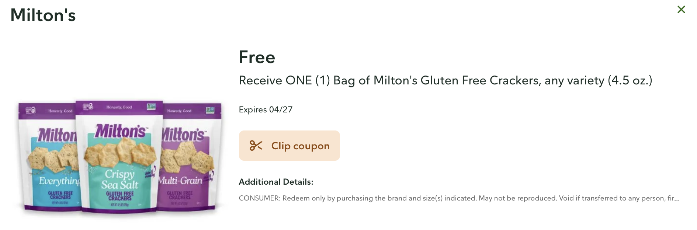Click Non-GMO badge on the Sea Salt bag
The height and width of the screenshot is (230, 697).
coord(151,107)
